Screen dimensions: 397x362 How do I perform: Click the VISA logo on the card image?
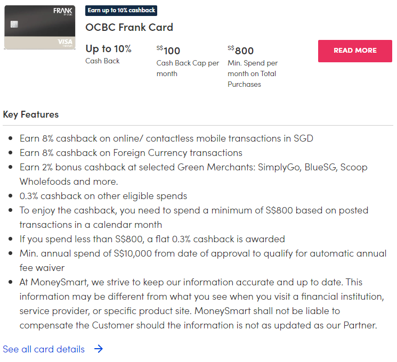pyautogui.click(x=64, y=43)
